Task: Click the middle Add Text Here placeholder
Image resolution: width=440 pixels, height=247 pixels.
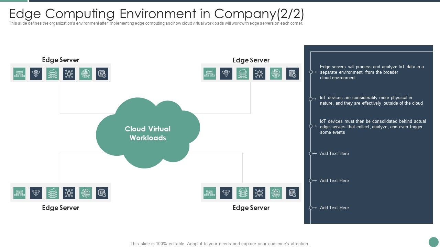Action: click(334, 180)
